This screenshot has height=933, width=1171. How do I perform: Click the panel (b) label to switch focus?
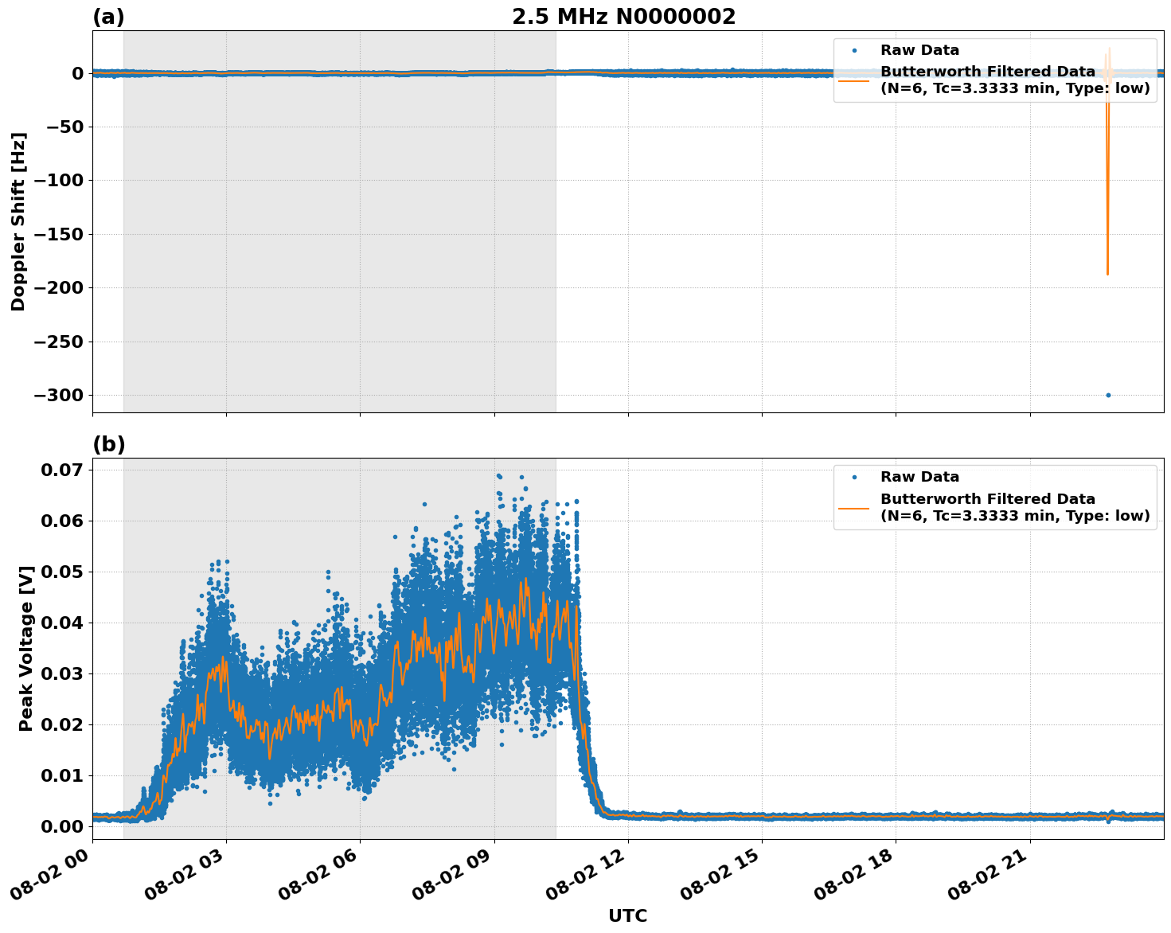click(109, 444)
